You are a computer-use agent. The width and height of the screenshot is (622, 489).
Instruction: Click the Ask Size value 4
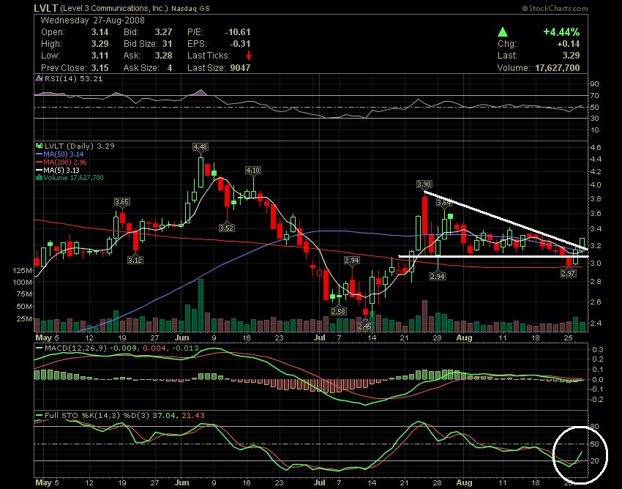pos(169,68)
